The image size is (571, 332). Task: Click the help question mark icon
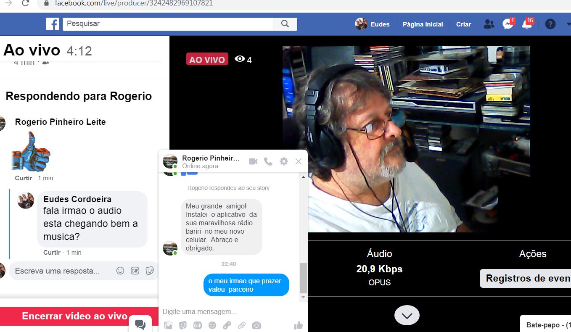(550, 24)
